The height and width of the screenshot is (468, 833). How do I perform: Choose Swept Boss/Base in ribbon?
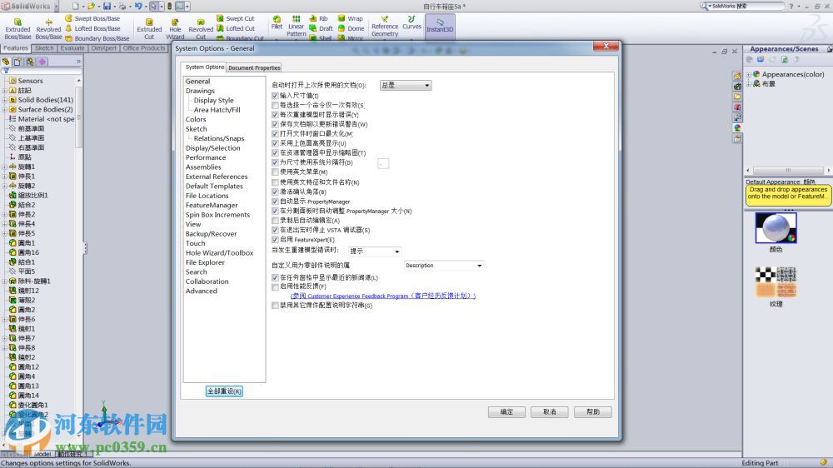point(92,18)
